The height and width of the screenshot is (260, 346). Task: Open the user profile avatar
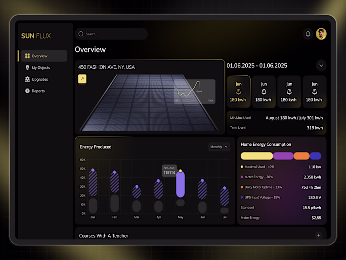point(321,34)
